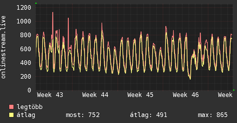Click the átlag legend label
237x123 pixels.
(x=26, y=115)
